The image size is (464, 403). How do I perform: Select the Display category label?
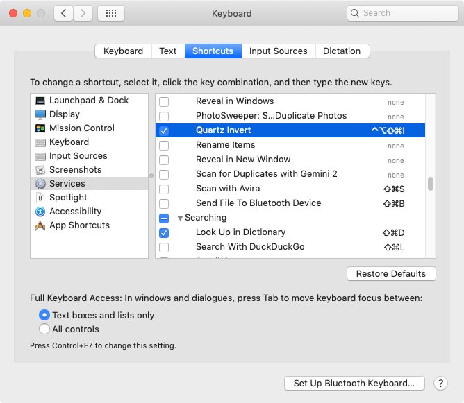[65, 114]
